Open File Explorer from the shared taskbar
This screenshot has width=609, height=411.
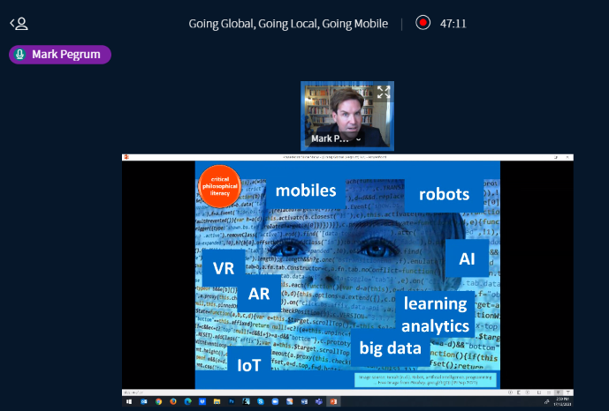tap(217, 401)
